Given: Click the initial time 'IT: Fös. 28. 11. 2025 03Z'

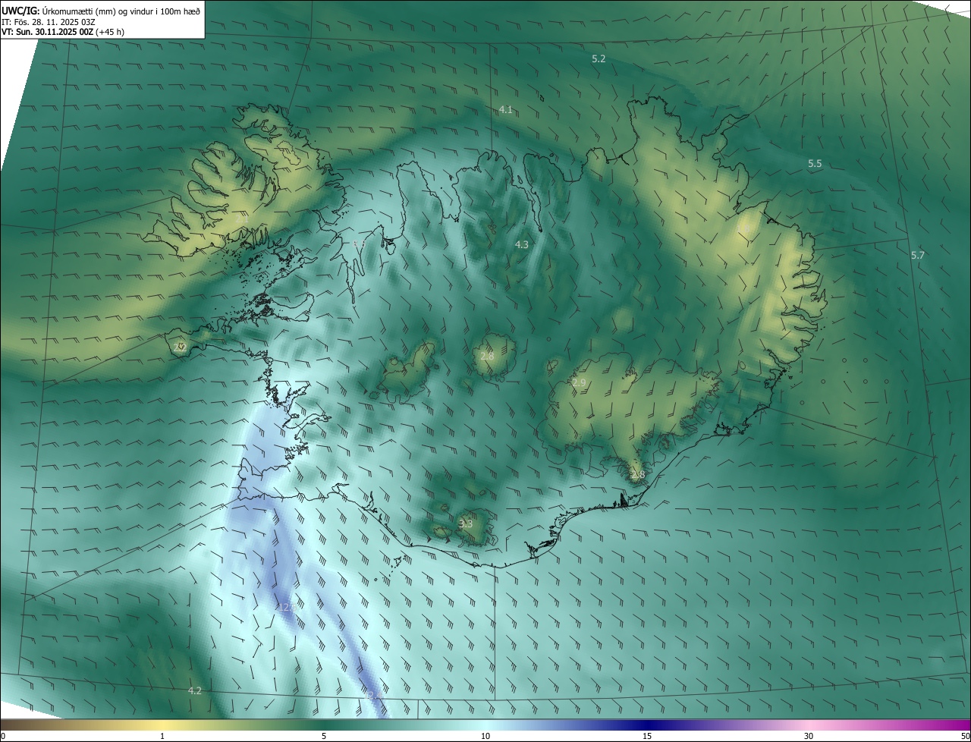Looking at the screenshot, I should [x=48, y=21].
